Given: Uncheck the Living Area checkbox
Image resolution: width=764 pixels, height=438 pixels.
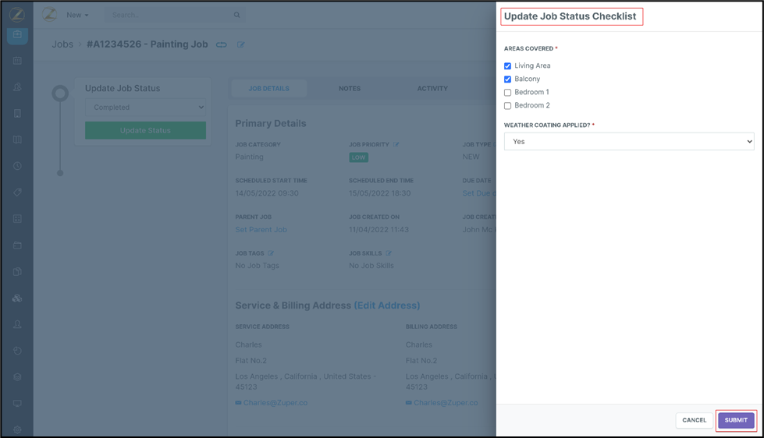Looking at the screenshot, I should [x=508, y=66].
